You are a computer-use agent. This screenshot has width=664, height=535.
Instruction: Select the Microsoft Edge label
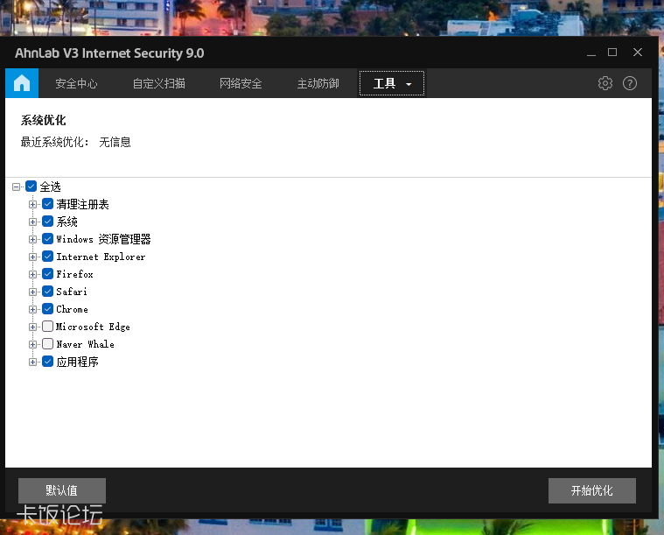click(93, 327)
